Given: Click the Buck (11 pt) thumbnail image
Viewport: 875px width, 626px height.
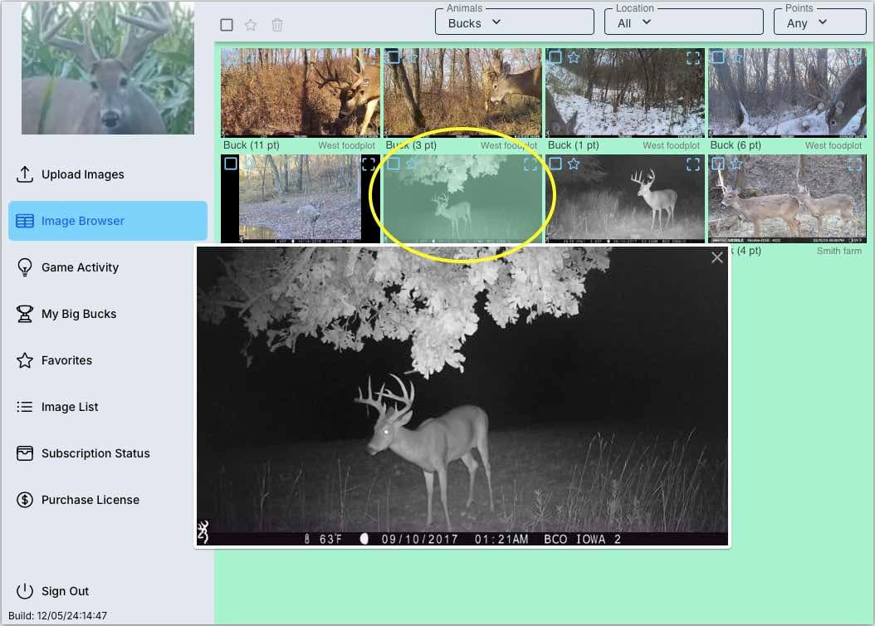Looking at the screenshot, I should pyautogui.click(x=301, y=93).
